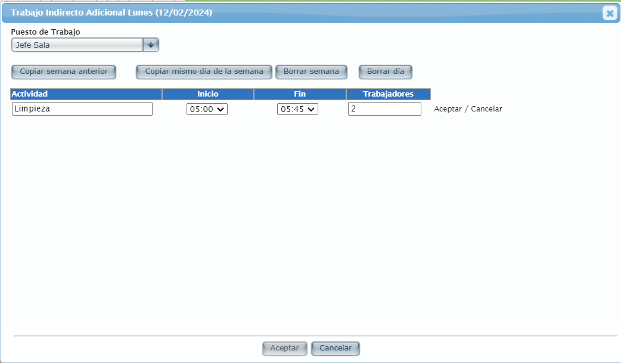
Task: Expand the Fin time dropdown showing 05:45
Action: (297, 110)
